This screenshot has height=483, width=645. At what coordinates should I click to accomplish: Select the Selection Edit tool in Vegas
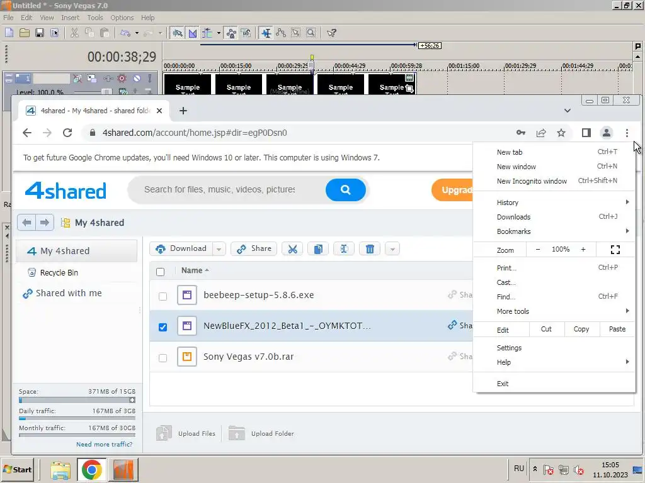[x=296, y=33]
